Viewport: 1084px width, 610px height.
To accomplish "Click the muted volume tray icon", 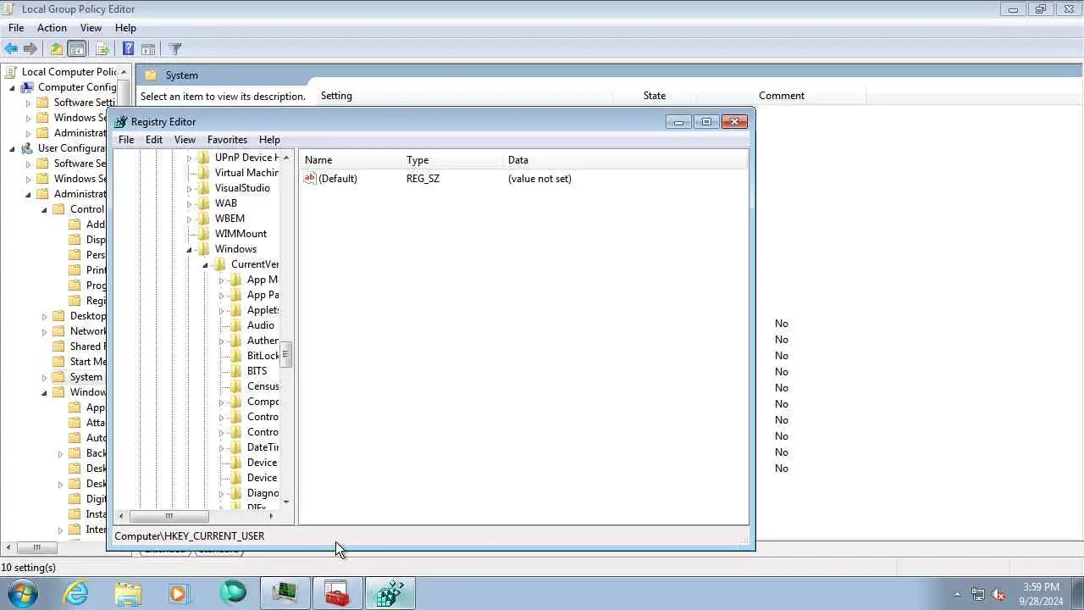I will click(x=998, y=594).
